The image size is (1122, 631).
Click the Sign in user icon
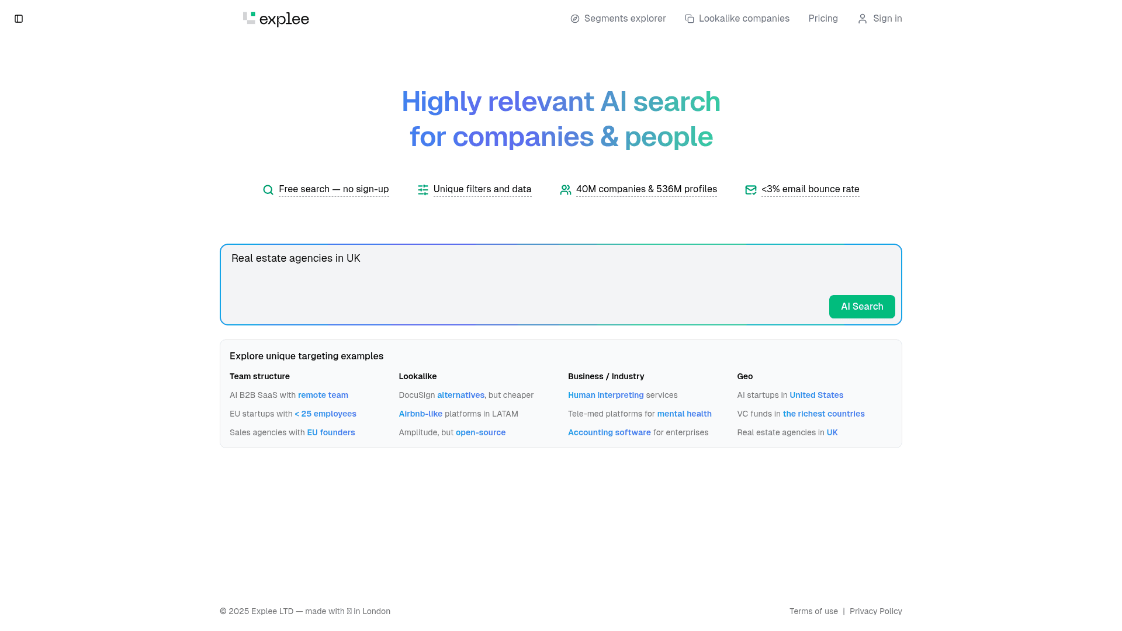point(863,19)
